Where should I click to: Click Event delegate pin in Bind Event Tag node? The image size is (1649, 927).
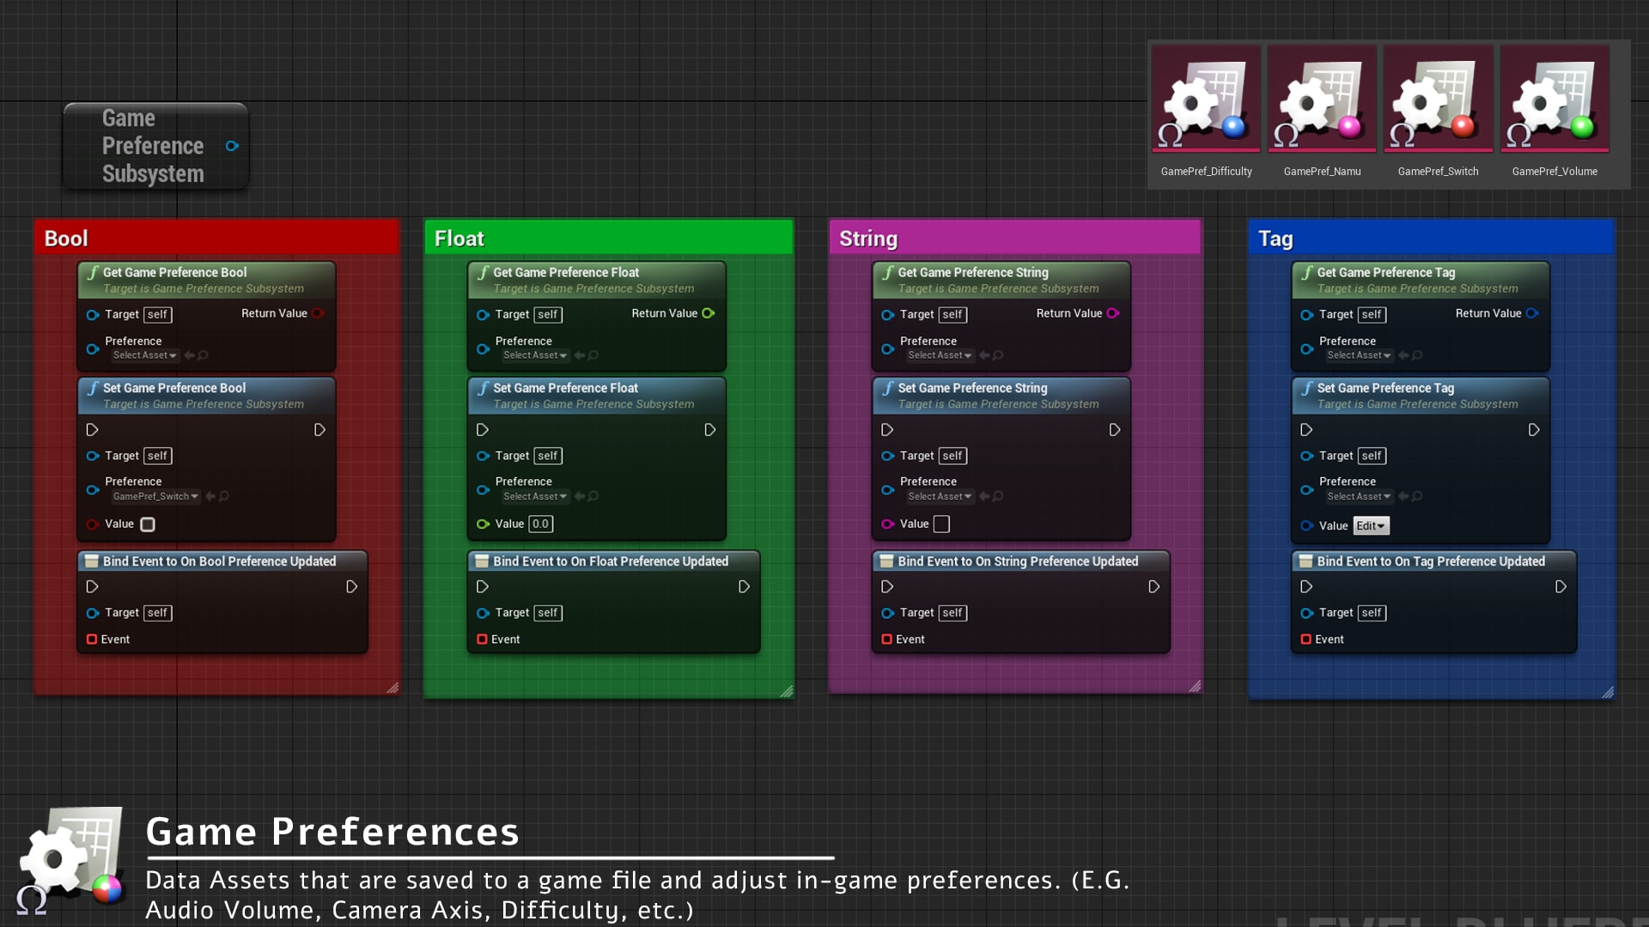[x=1305, y=639]
